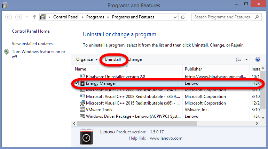
Task: Sort the list by the Name column
Action: tap(127, 69)
